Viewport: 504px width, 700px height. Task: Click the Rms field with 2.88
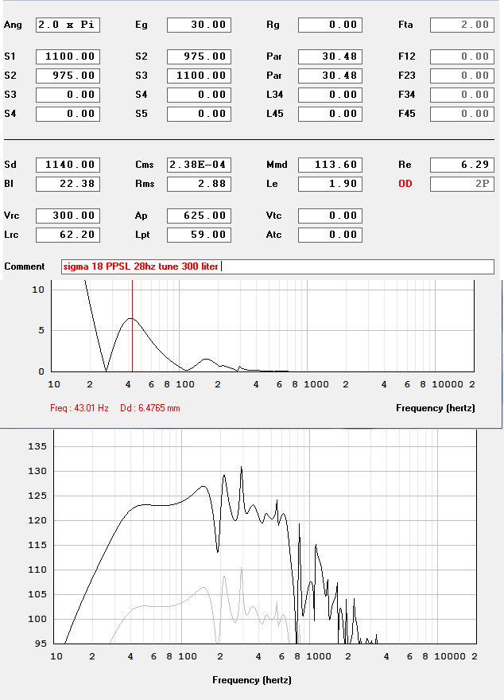click(199, 184)
